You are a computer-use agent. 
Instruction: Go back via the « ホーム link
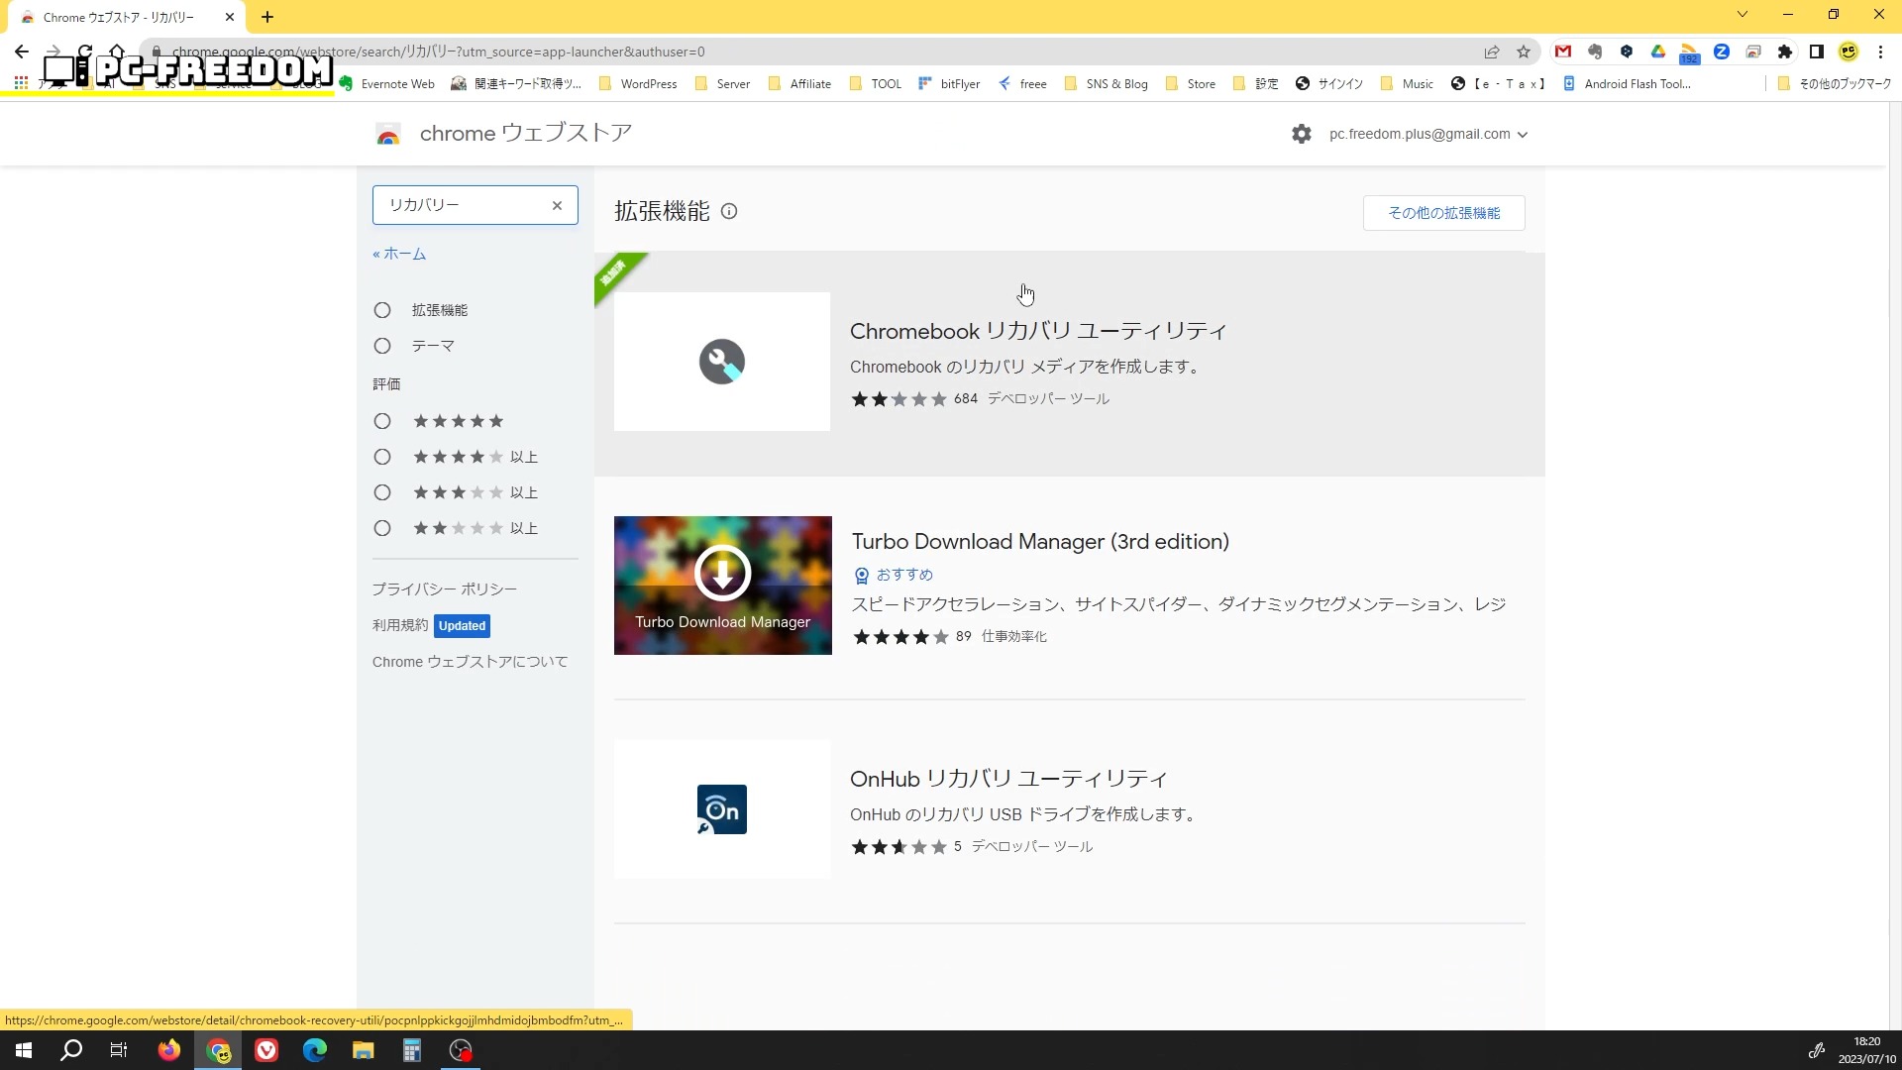(x=399, y=254)
